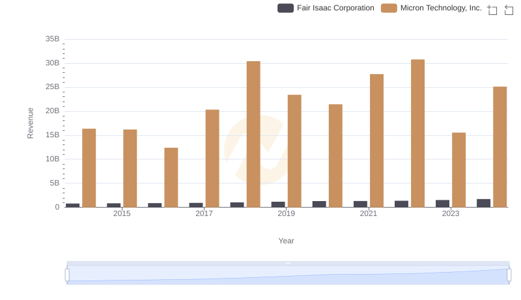Click the 2015 x-axis label
Image resolution: width=521 pixels, height=300 pixels.
(x=122, y=213)
